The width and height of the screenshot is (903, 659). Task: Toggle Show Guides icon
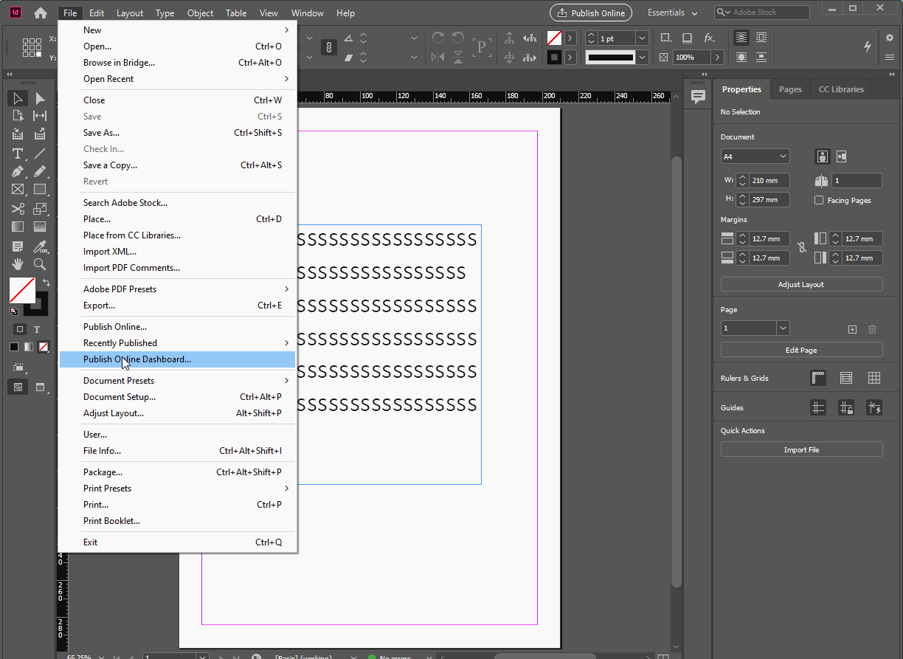pos(818,407)
